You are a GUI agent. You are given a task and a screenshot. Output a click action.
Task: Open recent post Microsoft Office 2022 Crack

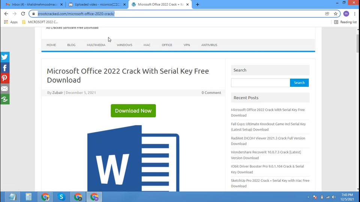pyautogui.click(x=268, y=113)
